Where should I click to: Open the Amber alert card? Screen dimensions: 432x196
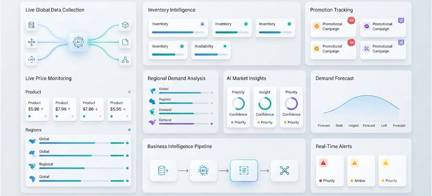tap(361, 171)
